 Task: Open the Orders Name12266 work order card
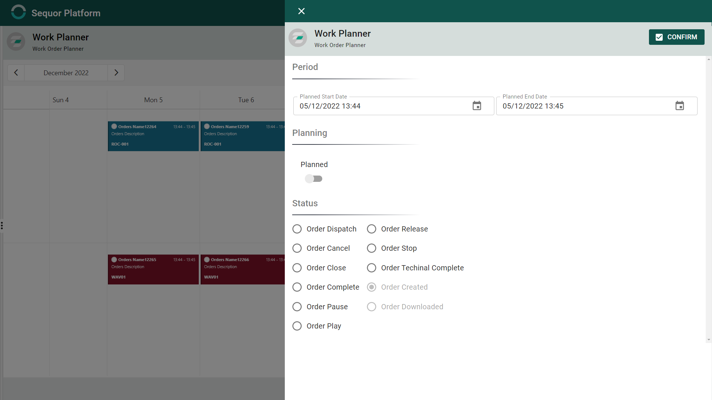pos(243,269)
